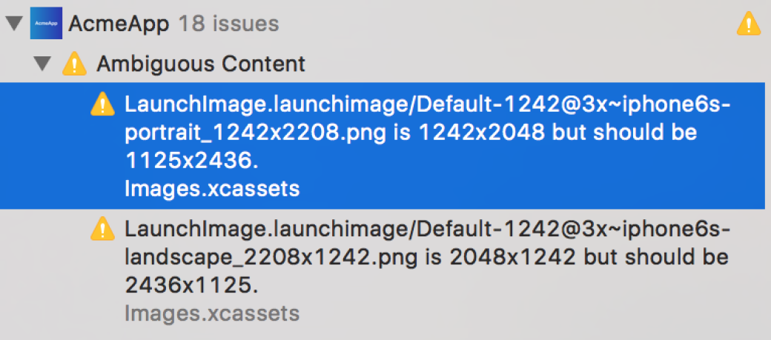
Task: Click warning icon beside Ambiguous Content
Action: (75, 64)
